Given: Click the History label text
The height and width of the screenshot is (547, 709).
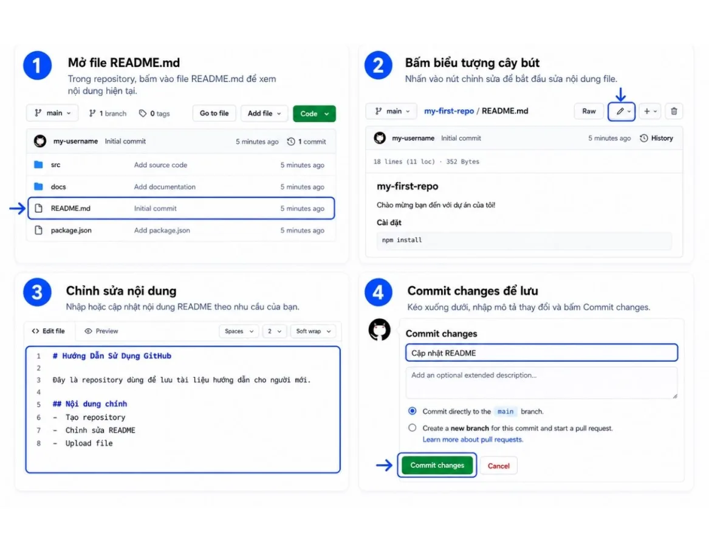Looking at the screenshot, I should 662,138.
